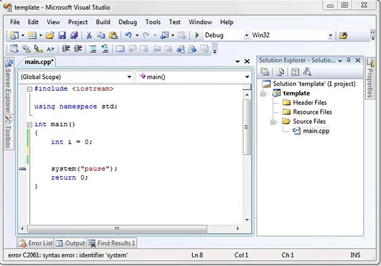
Task: Expand the Server Explorer side panel
Action: coord(9,86)
